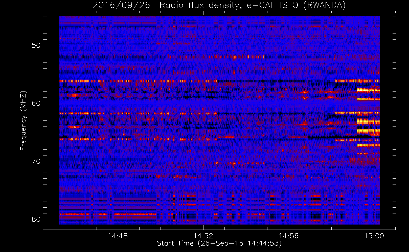Viewport: 409px width, 252px height.
Task: Click the 'Frequency (MHZ)' axis label
Action: [23, 121]
